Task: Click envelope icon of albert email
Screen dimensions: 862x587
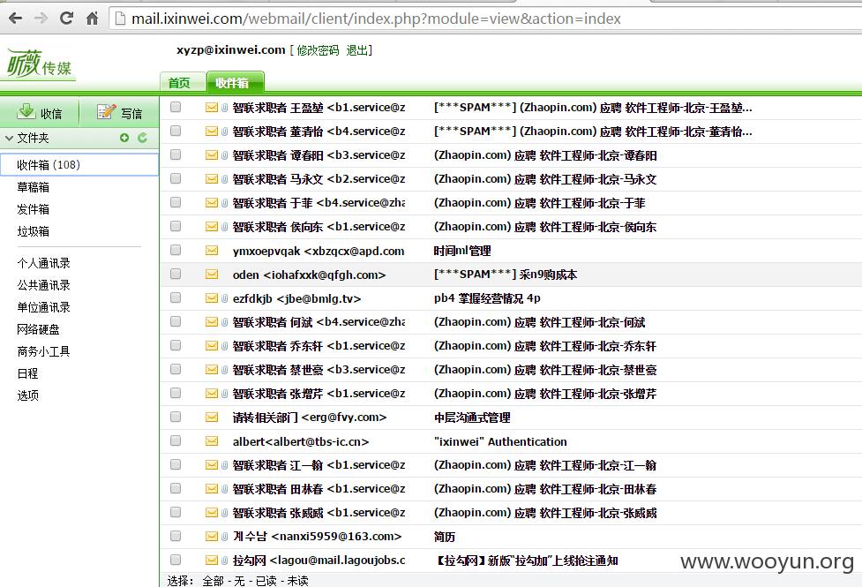Action: [212, 440]
